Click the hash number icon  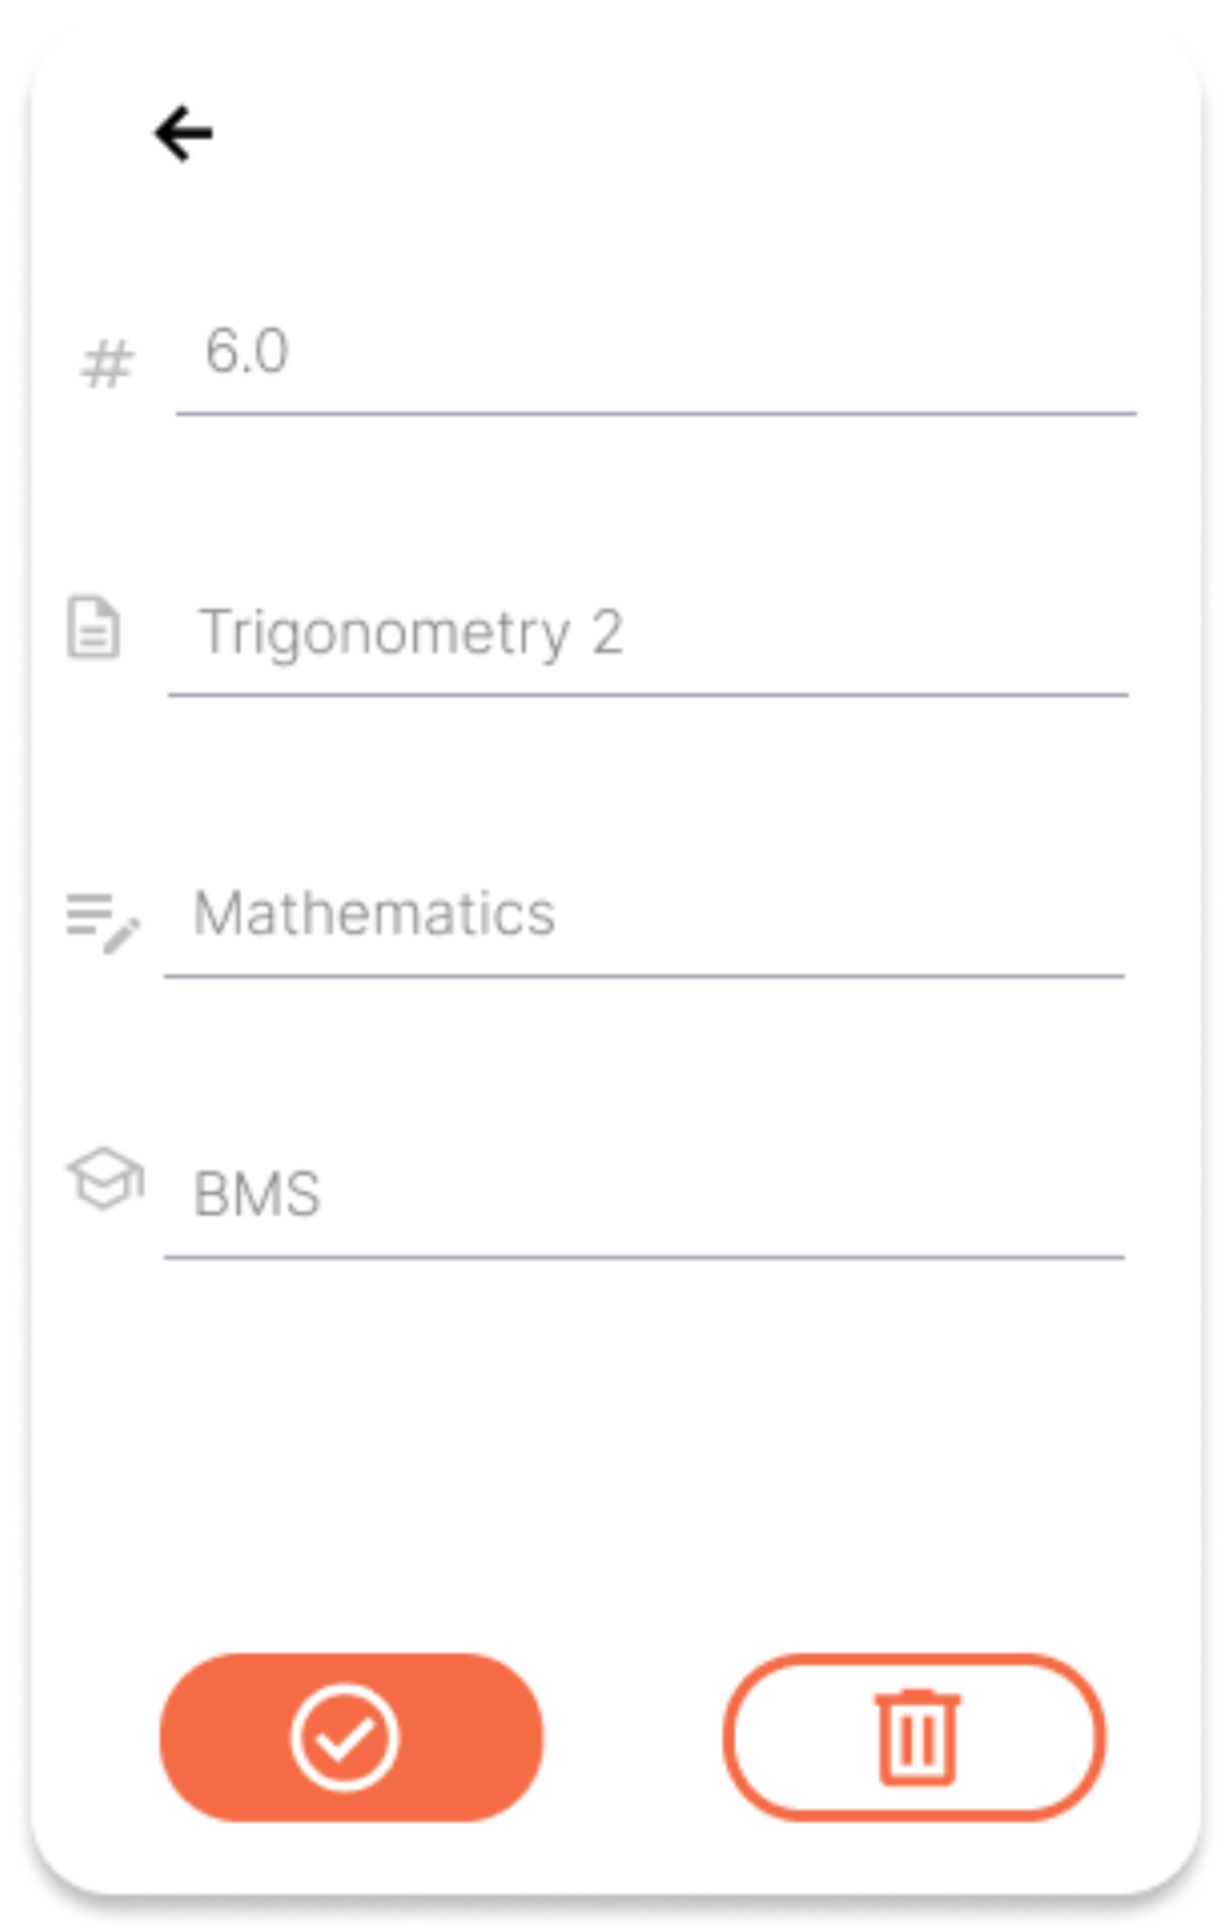click(x=106, y=364)
